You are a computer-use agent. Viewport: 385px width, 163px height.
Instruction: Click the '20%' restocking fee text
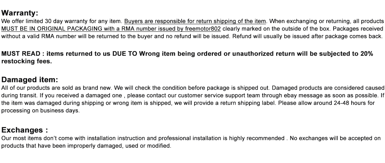pyautogui.click(x=367, y=54)
